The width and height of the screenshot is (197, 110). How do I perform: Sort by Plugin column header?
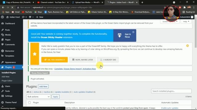pyautogui.click(x=36, y=103)
